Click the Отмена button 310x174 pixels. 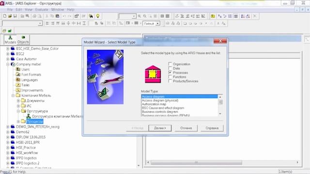186,128
